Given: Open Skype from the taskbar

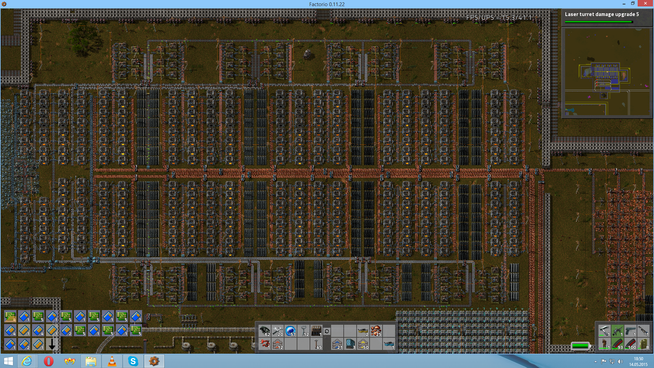Looking at the screenshot, I should (133, 361).
